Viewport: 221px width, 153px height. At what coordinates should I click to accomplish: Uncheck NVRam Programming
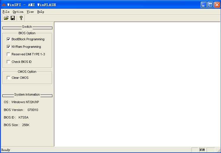click(x=8, y=47)
